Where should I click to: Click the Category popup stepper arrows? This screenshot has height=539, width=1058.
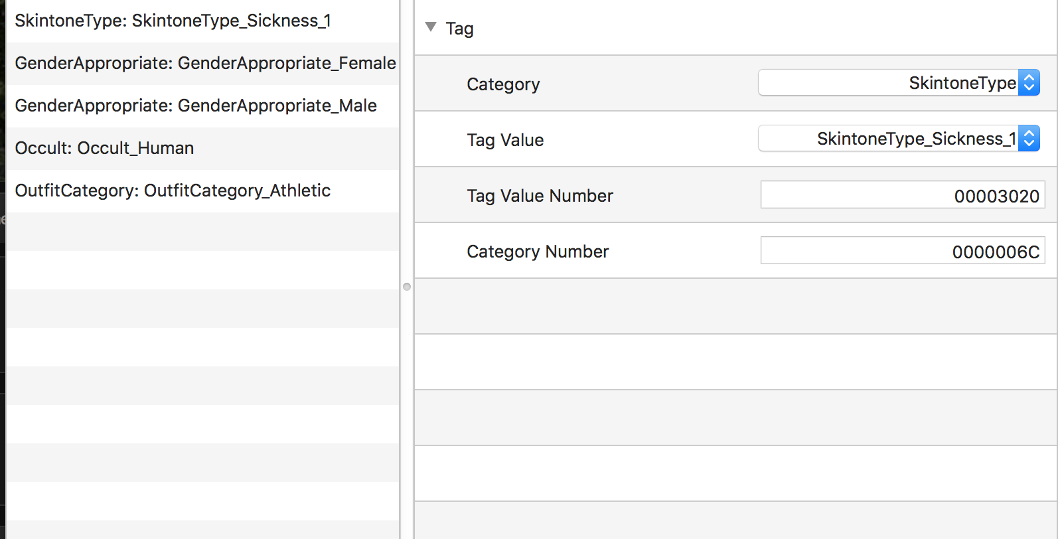coord(1029,83)
